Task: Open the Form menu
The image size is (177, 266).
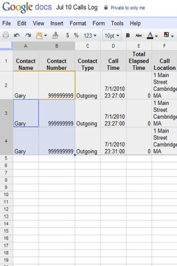Action: (99, 23)
